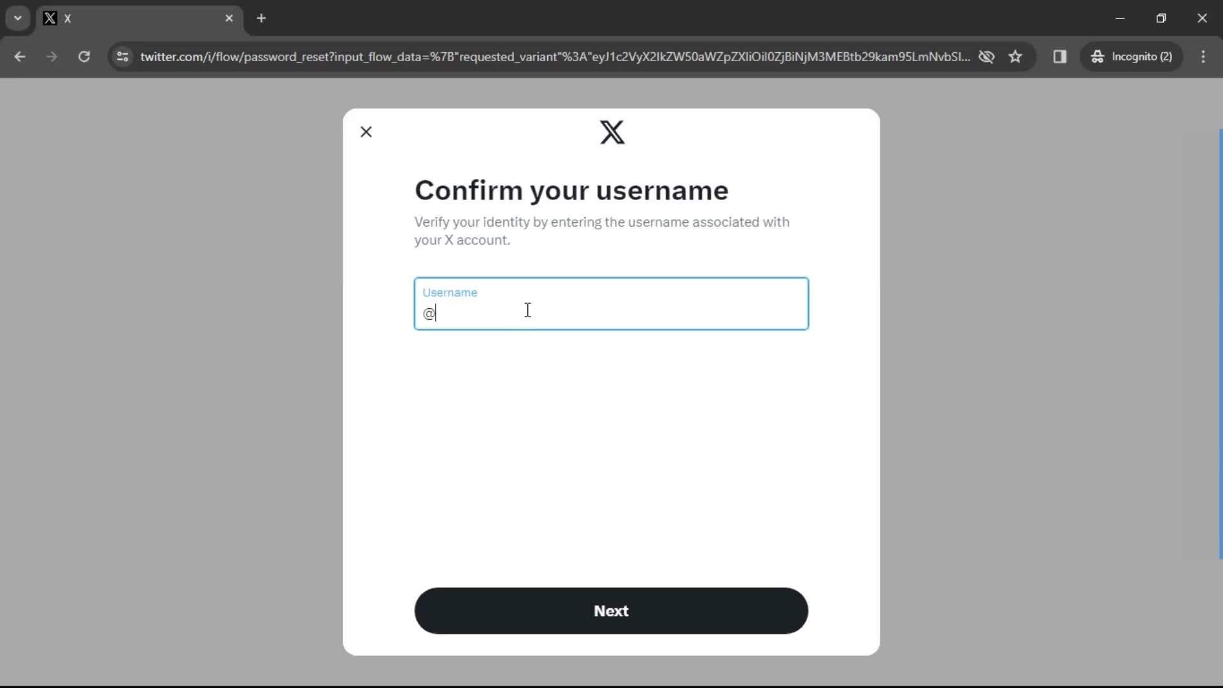Screen dimensions: 1223x688
Task: Open the browser side panel
Action: point(1060,57)
